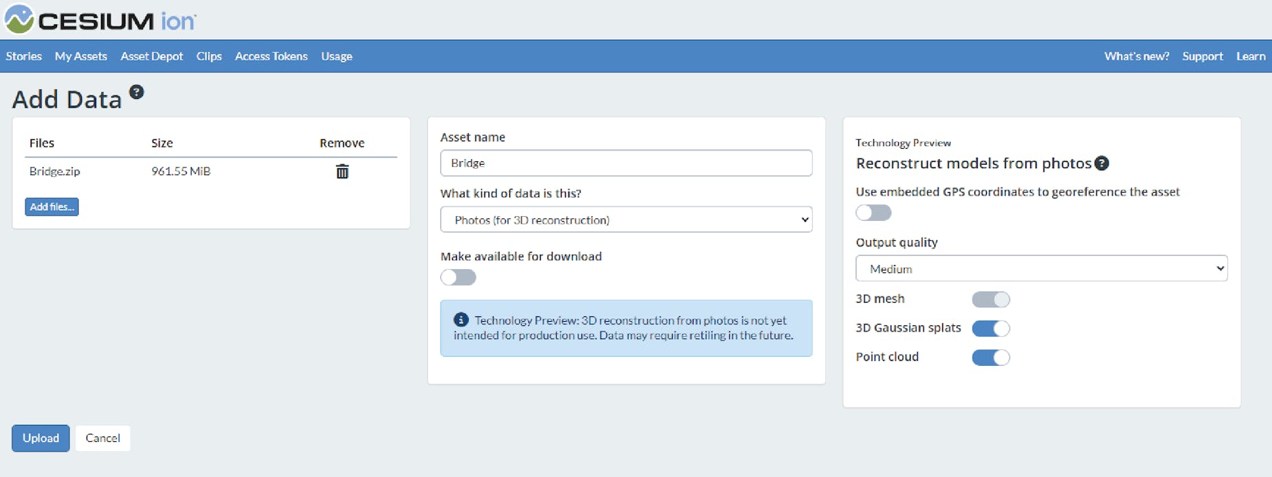Disable 3D Gaussian splats output
The width and height of the screenshot is (1272, 477).
[x=990, y=328]
